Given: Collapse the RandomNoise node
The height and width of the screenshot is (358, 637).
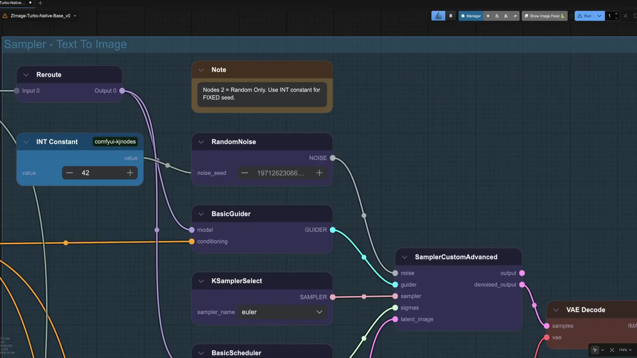Looking at the screenshot, I should tap(201, 142).
